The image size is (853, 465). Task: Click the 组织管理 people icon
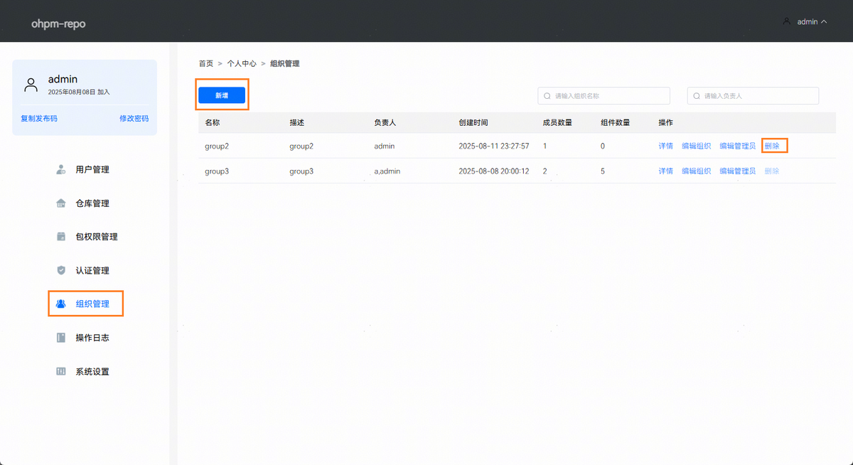coord(61,304)
